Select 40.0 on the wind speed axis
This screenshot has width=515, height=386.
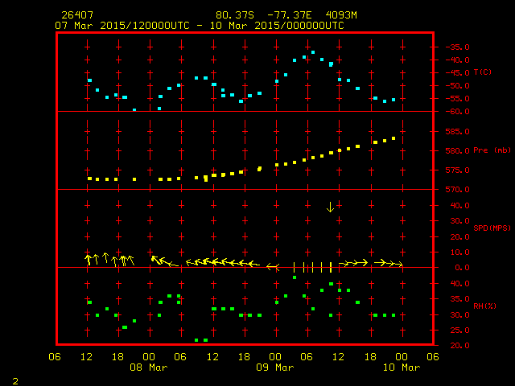[x=459, y=206]
